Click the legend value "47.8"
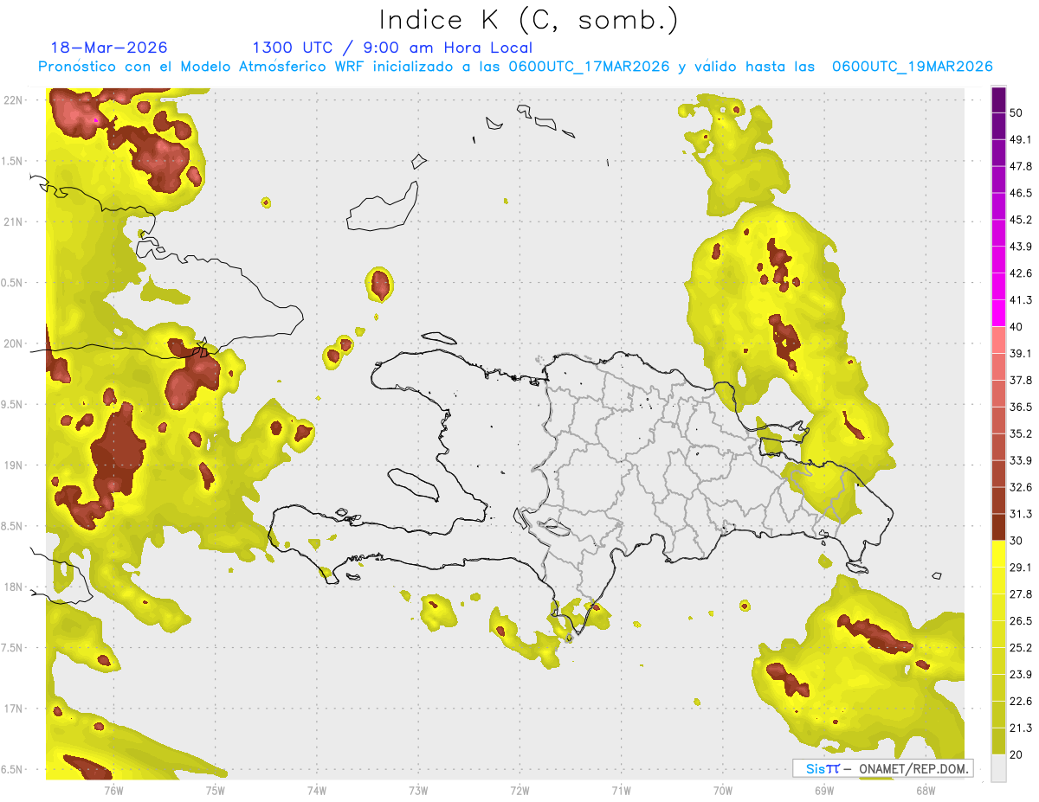 click(x=1021, y=167)
